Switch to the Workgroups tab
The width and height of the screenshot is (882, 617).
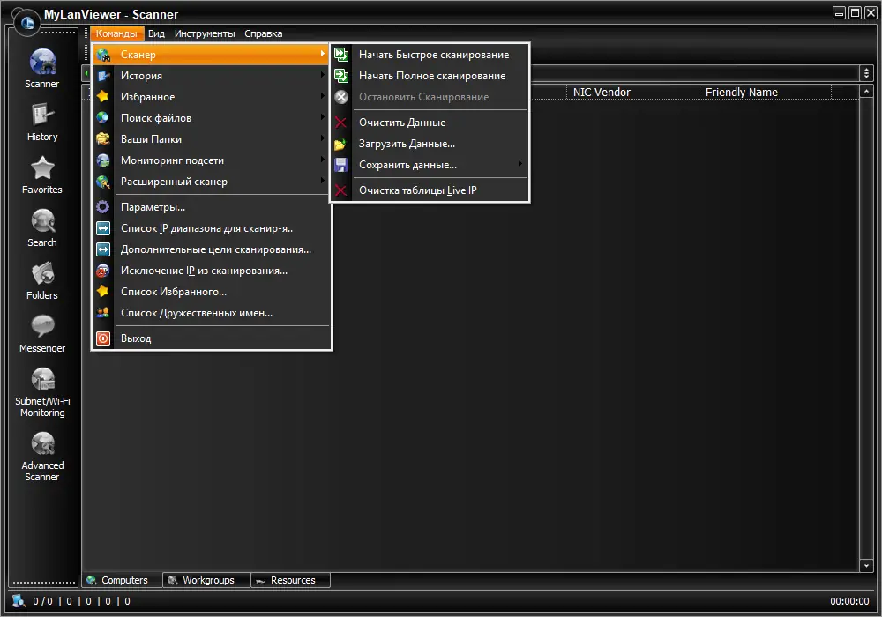click(206, 580)
